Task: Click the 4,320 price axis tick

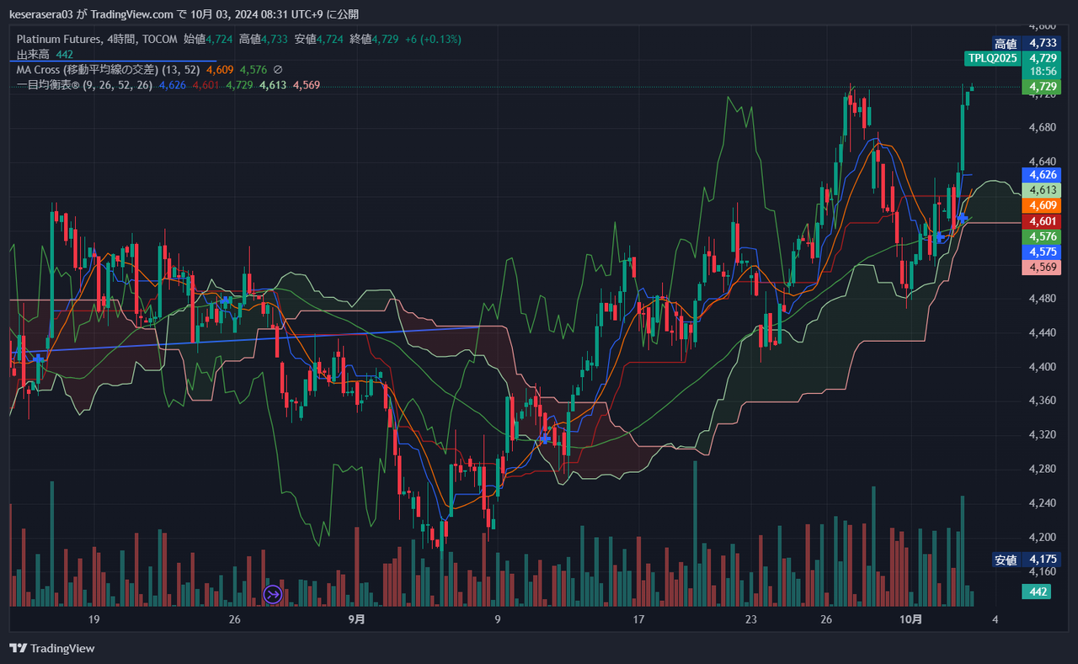Action: 1043,434
